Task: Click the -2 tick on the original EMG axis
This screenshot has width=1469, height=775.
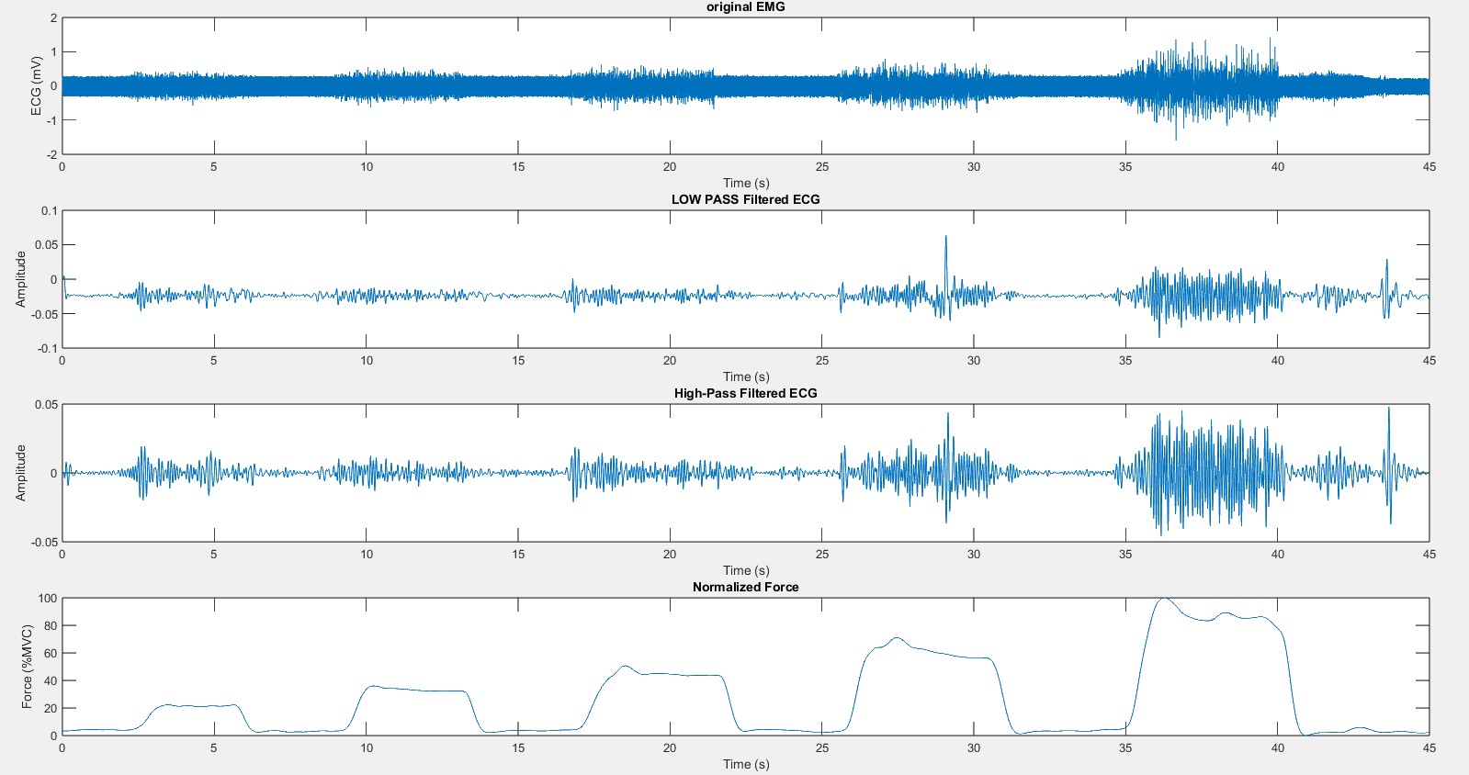Action: (52, 154)
